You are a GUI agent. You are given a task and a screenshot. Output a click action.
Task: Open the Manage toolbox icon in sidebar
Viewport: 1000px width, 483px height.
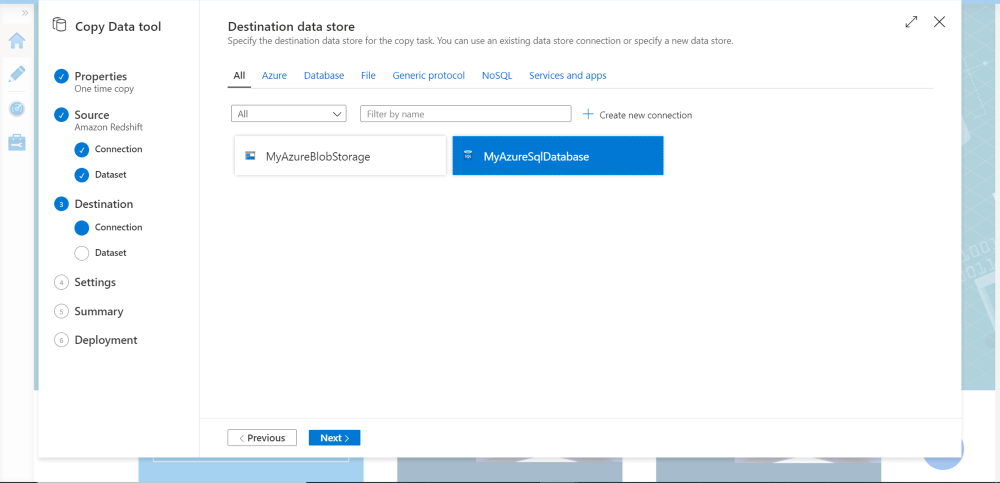pyautogui.click(x=17, y=142)
